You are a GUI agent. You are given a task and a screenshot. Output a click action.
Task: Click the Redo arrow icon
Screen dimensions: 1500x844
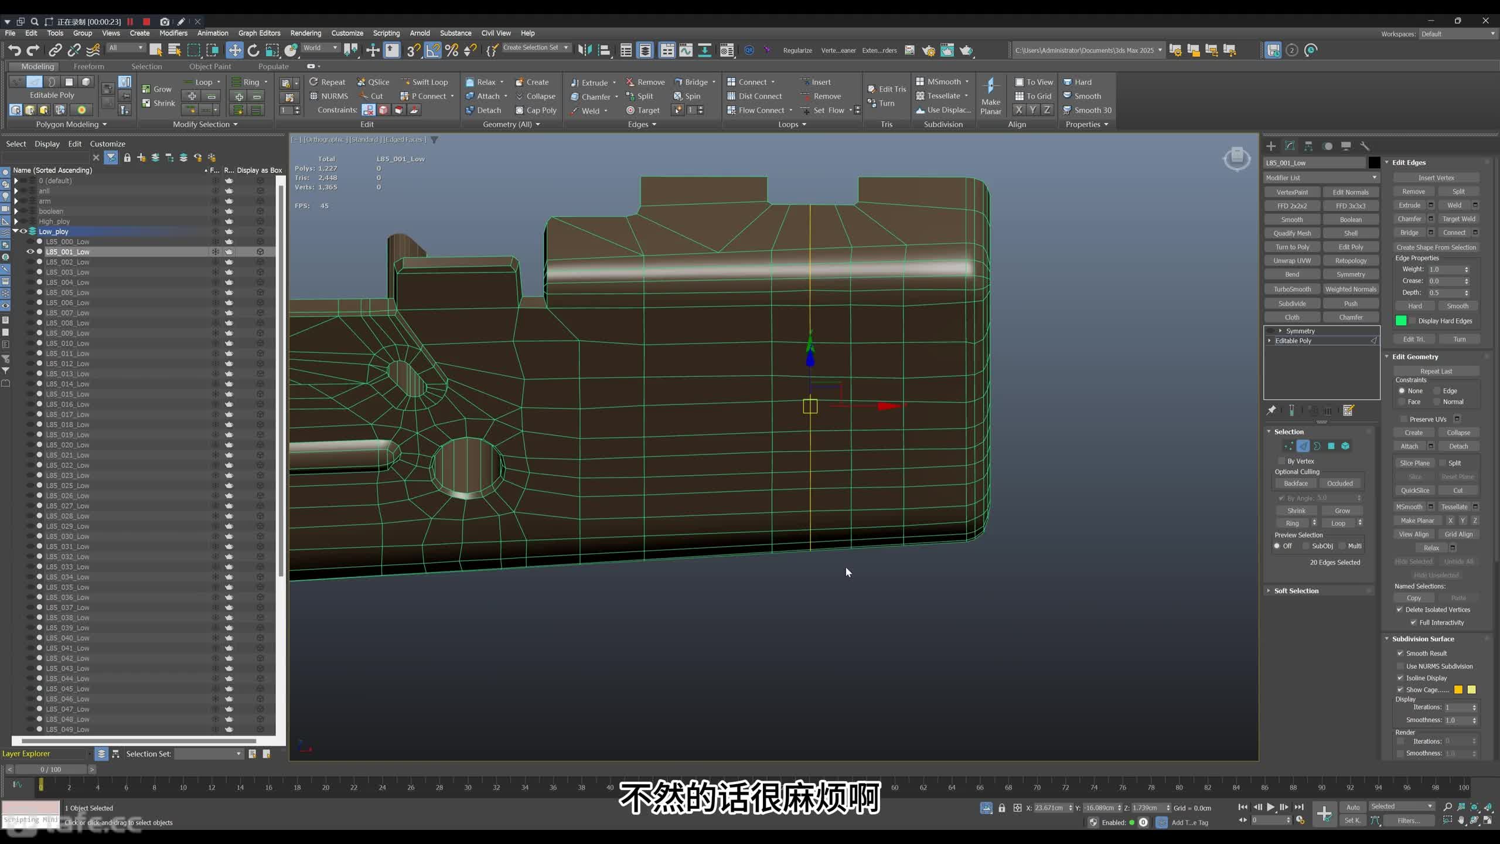tap(33, 50)
